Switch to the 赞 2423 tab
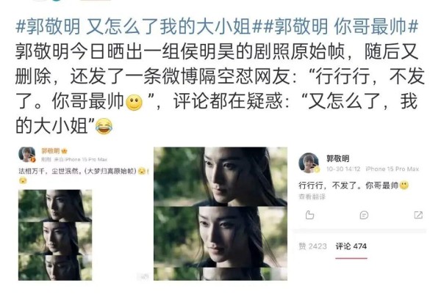441x294 pixels. point(312,246)
